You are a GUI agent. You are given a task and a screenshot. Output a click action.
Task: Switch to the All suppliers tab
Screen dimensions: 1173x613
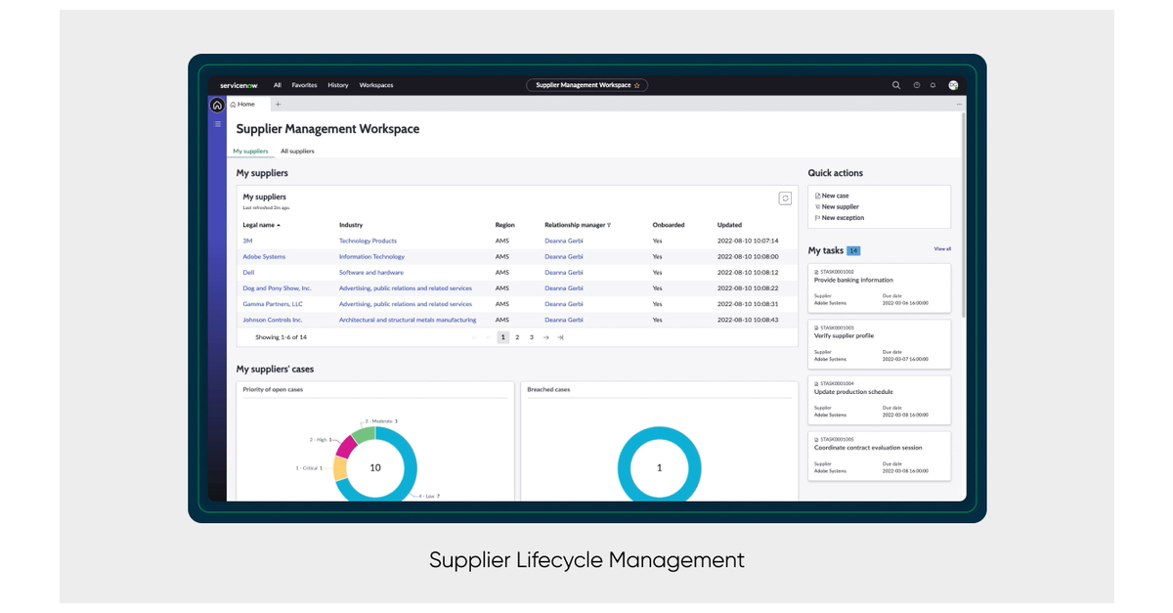[x=297, y=151]
